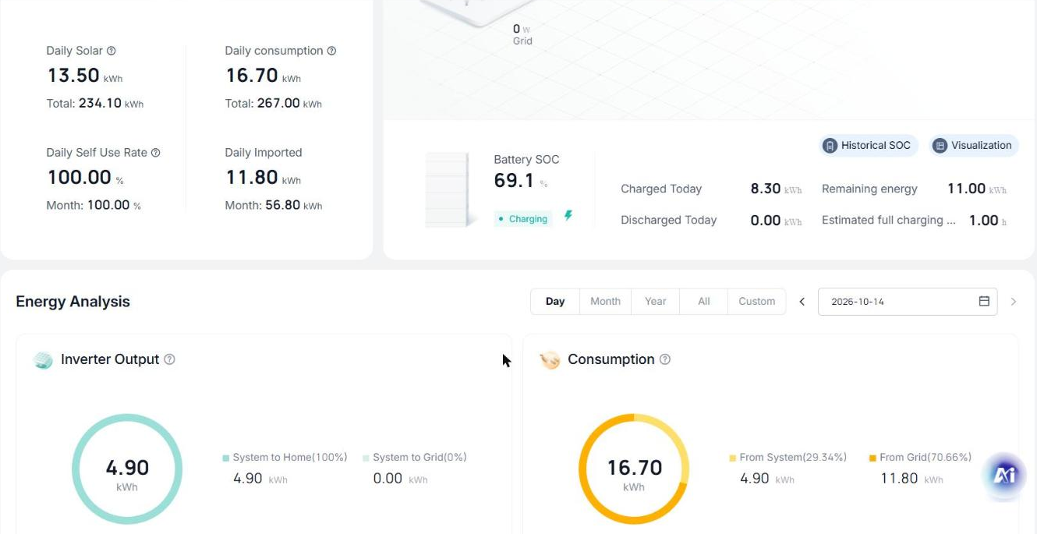The width and height of the screenshot is (1037, 534).
Task: Select the All range tab
Action: click(704, 302)
